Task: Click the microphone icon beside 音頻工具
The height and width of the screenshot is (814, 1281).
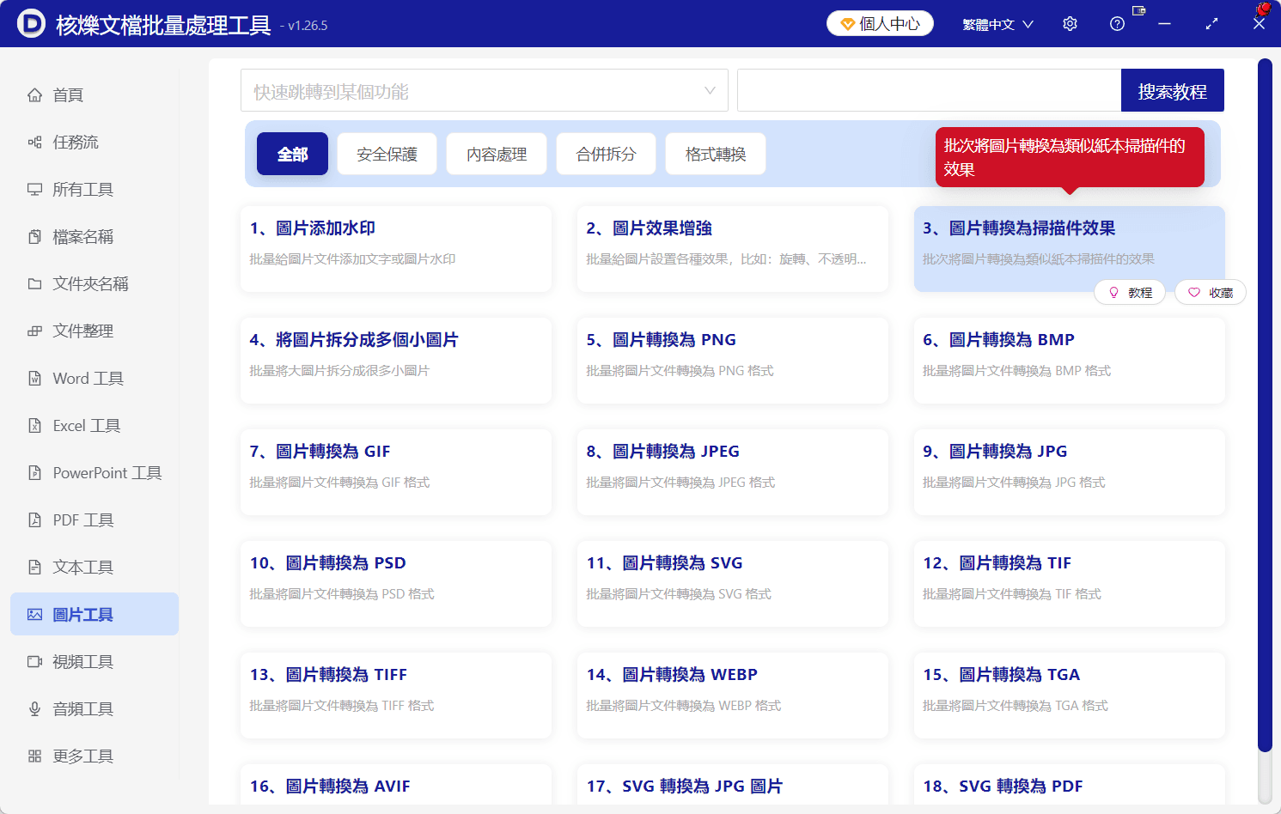Action: point(34,709)
